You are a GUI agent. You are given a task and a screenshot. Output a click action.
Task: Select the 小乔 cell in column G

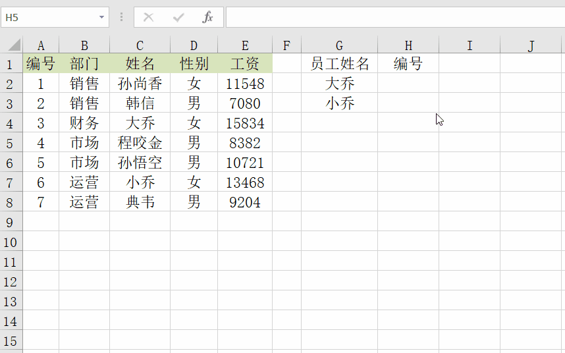click(339, 103)
